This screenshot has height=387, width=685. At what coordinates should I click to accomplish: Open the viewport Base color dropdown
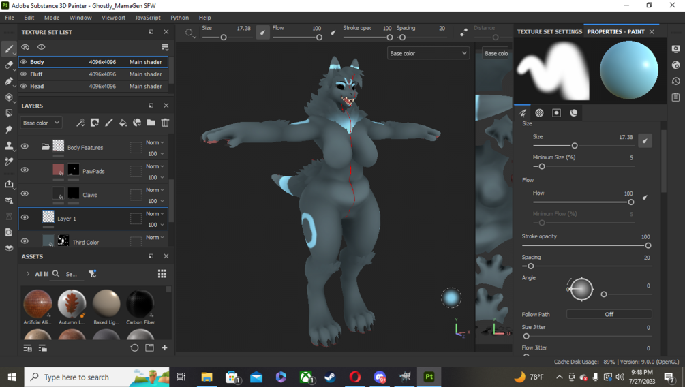pyautogui.click(x=428, y=53)
